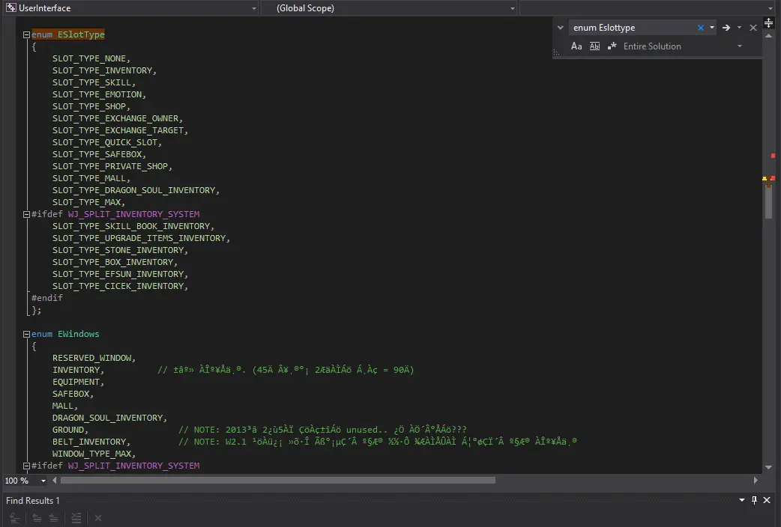
Task: Clear the search text using the blue X icon
Action: click(699, 27)
